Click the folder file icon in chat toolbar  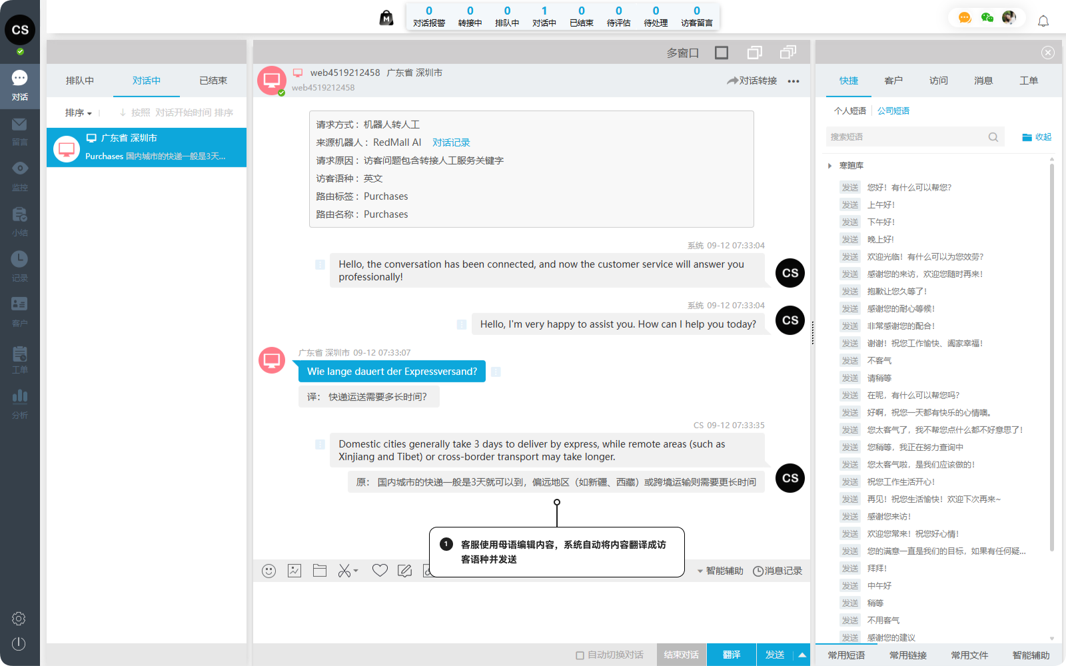(x=320, y=571)
